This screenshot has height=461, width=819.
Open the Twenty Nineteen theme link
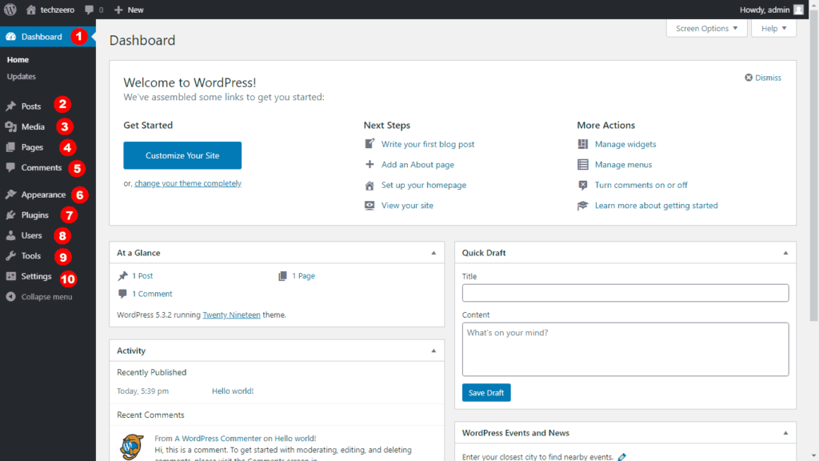[231, 315]
